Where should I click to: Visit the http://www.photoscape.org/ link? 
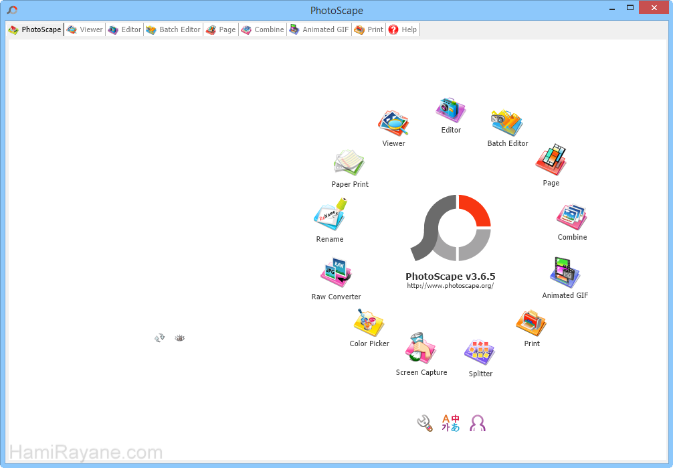[450, 286]
